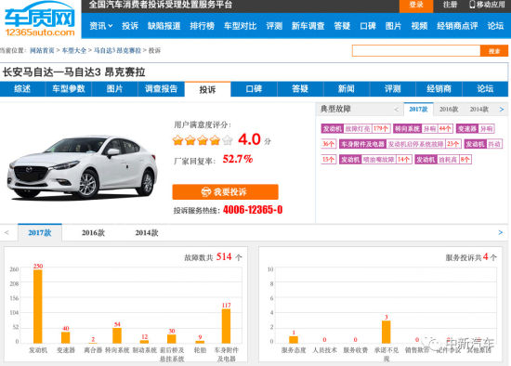Switch to the 车型参数 tab
The image size is (511, 366).
[x=69, y=89]
